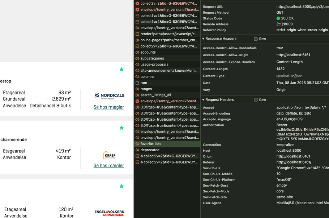The width and height of the screenshot is (329, 218).
Task: Select the deprecated network request
Action: click(150, 150)
